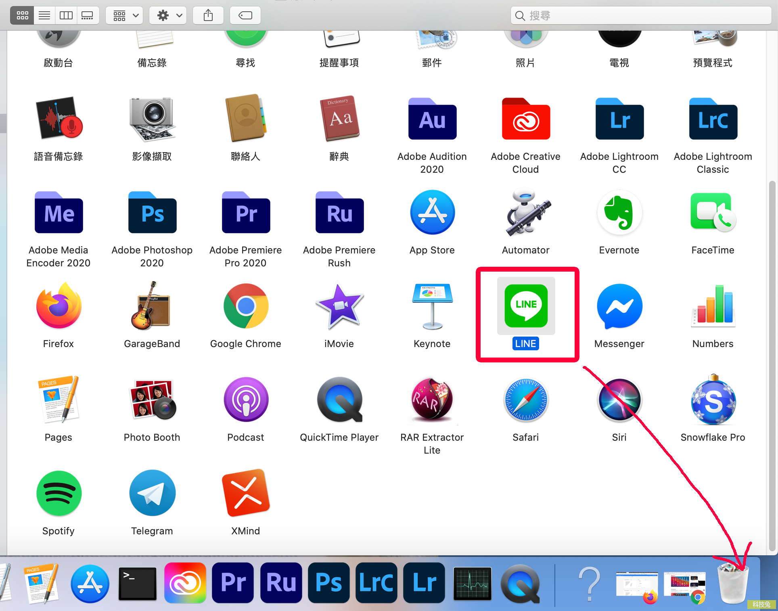Select the Messenger app
778x611 pixels.
(619, 306)
